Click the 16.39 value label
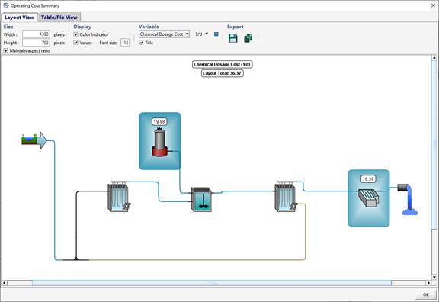This screenshot has width=439, height=302. (367, 178)
